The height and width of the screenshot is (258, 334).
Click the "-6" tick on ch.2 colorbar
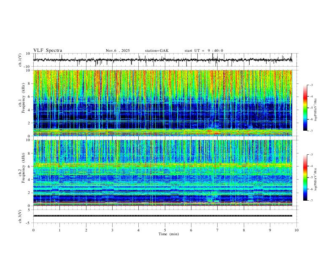click(311, 189)
